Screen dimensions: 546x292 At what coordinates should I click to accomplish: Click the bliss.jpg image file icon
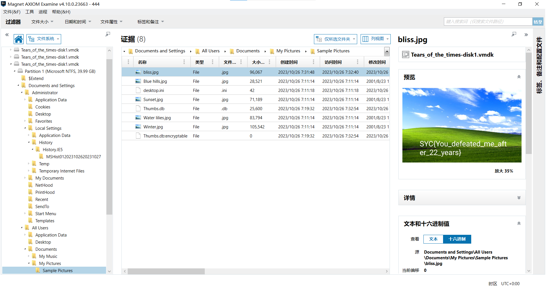(138, 72)
